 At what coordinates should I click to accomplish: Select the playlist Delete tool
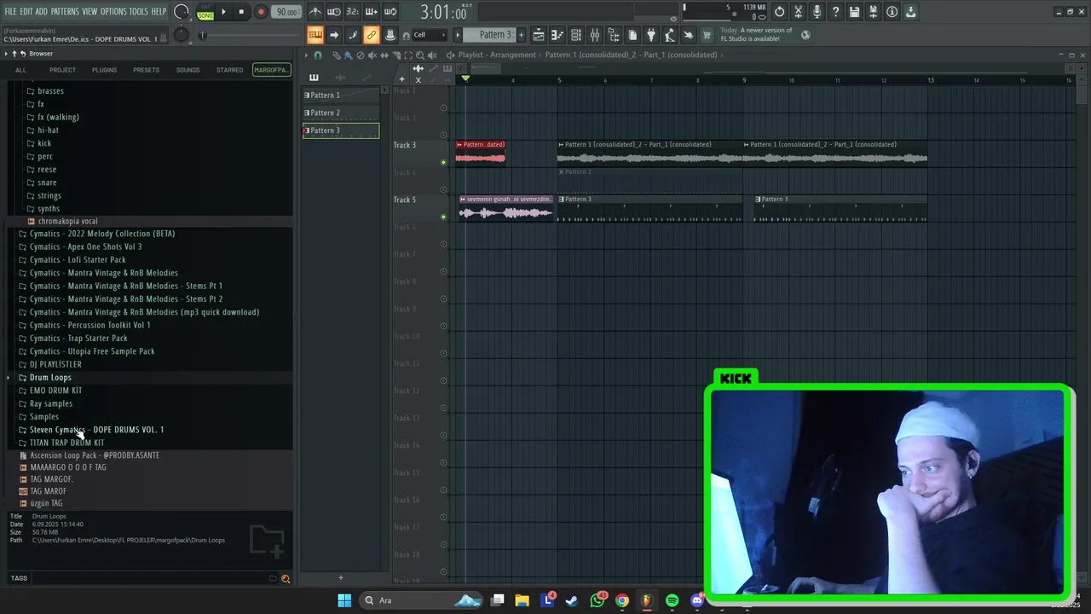pyautogui.click(x=361, y=55)
